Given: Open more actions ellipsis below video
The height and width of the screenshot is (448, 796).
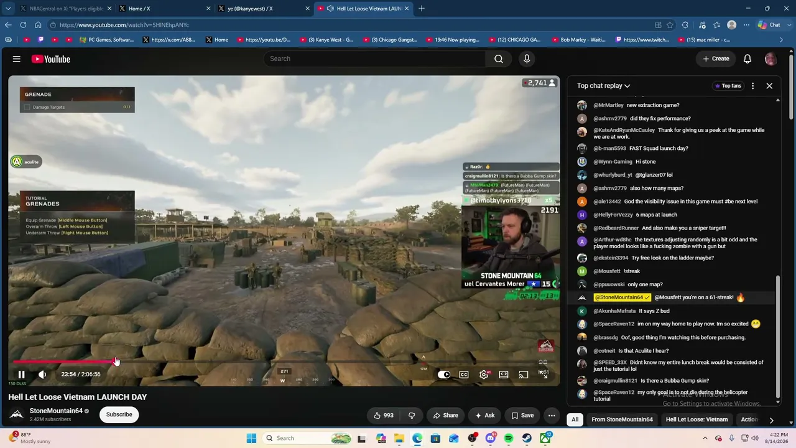Looking at the screenshot, I should (552, 416).
